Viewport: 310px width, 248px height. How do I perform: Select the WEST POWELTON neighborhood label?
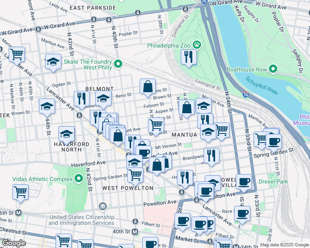[128, 188]
